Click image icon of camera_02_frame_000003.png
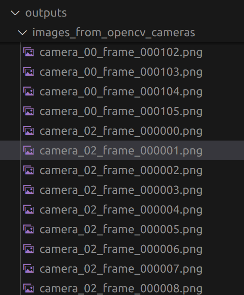The width and height of the screenshot is (244, 295). coord(29,190)
